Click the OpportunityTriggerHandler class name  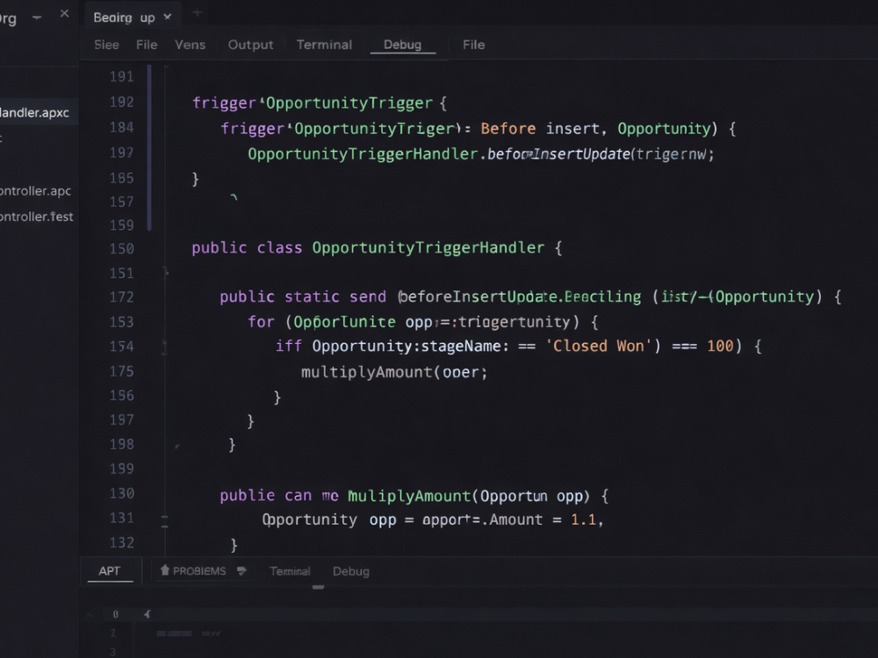(x=428, y=248)
